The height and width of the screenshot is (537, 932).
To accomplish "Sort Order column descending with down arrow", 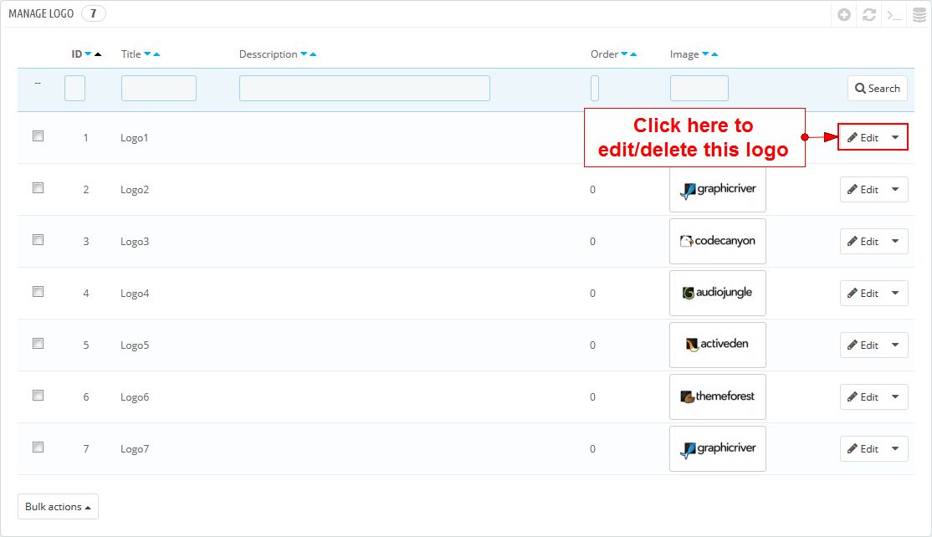I will pyautogui.click(x=624, y=54).
